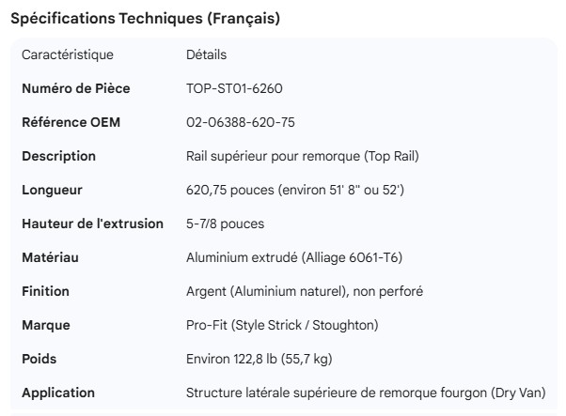566x416 pixels.
Task: Select the Longueur row label
Action: [x=52, y=191]
